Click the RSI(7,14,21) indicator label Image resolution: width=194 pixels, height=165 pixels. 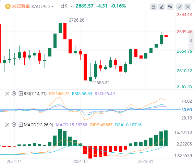point(35,94)
